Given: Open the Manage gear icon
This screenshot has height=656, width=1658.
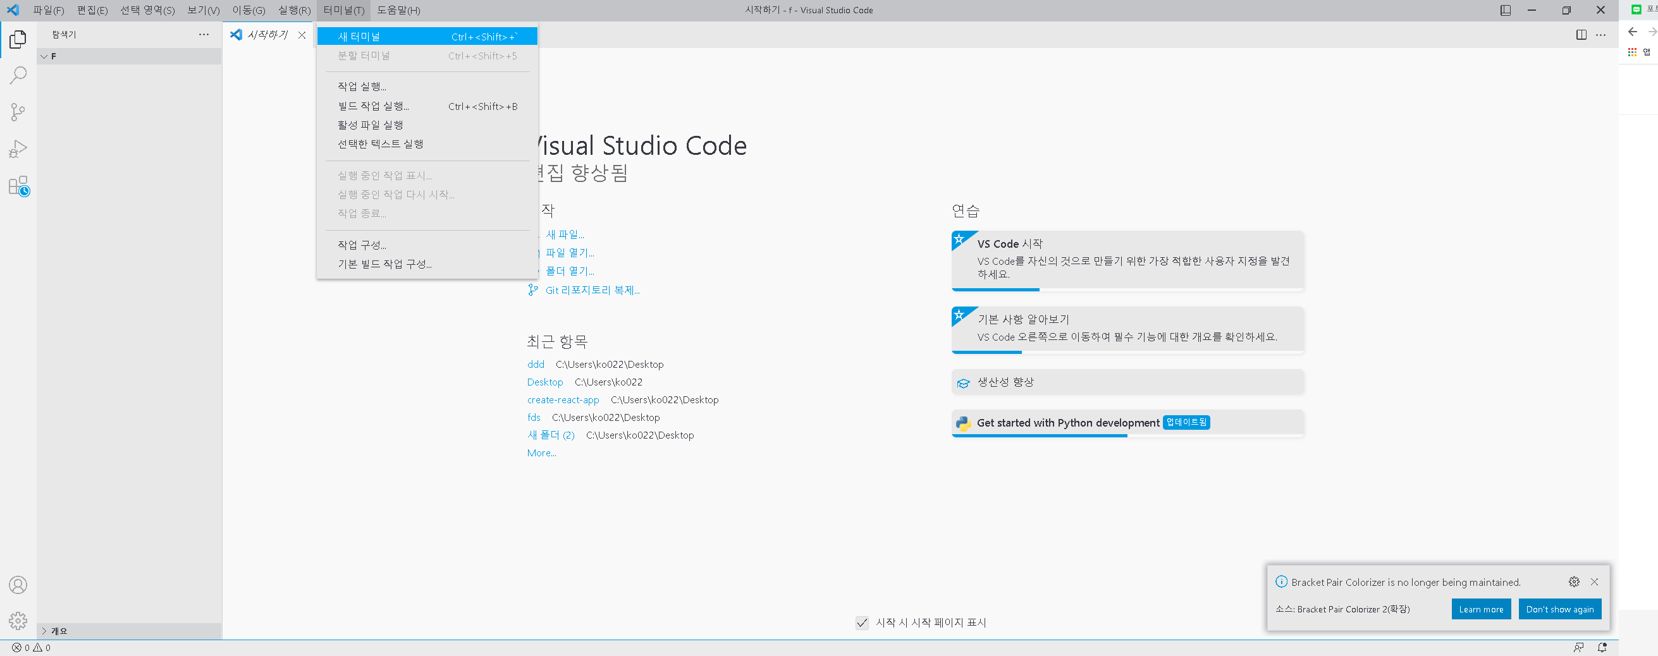Looking at the screenshot, I should click(18, 621).
